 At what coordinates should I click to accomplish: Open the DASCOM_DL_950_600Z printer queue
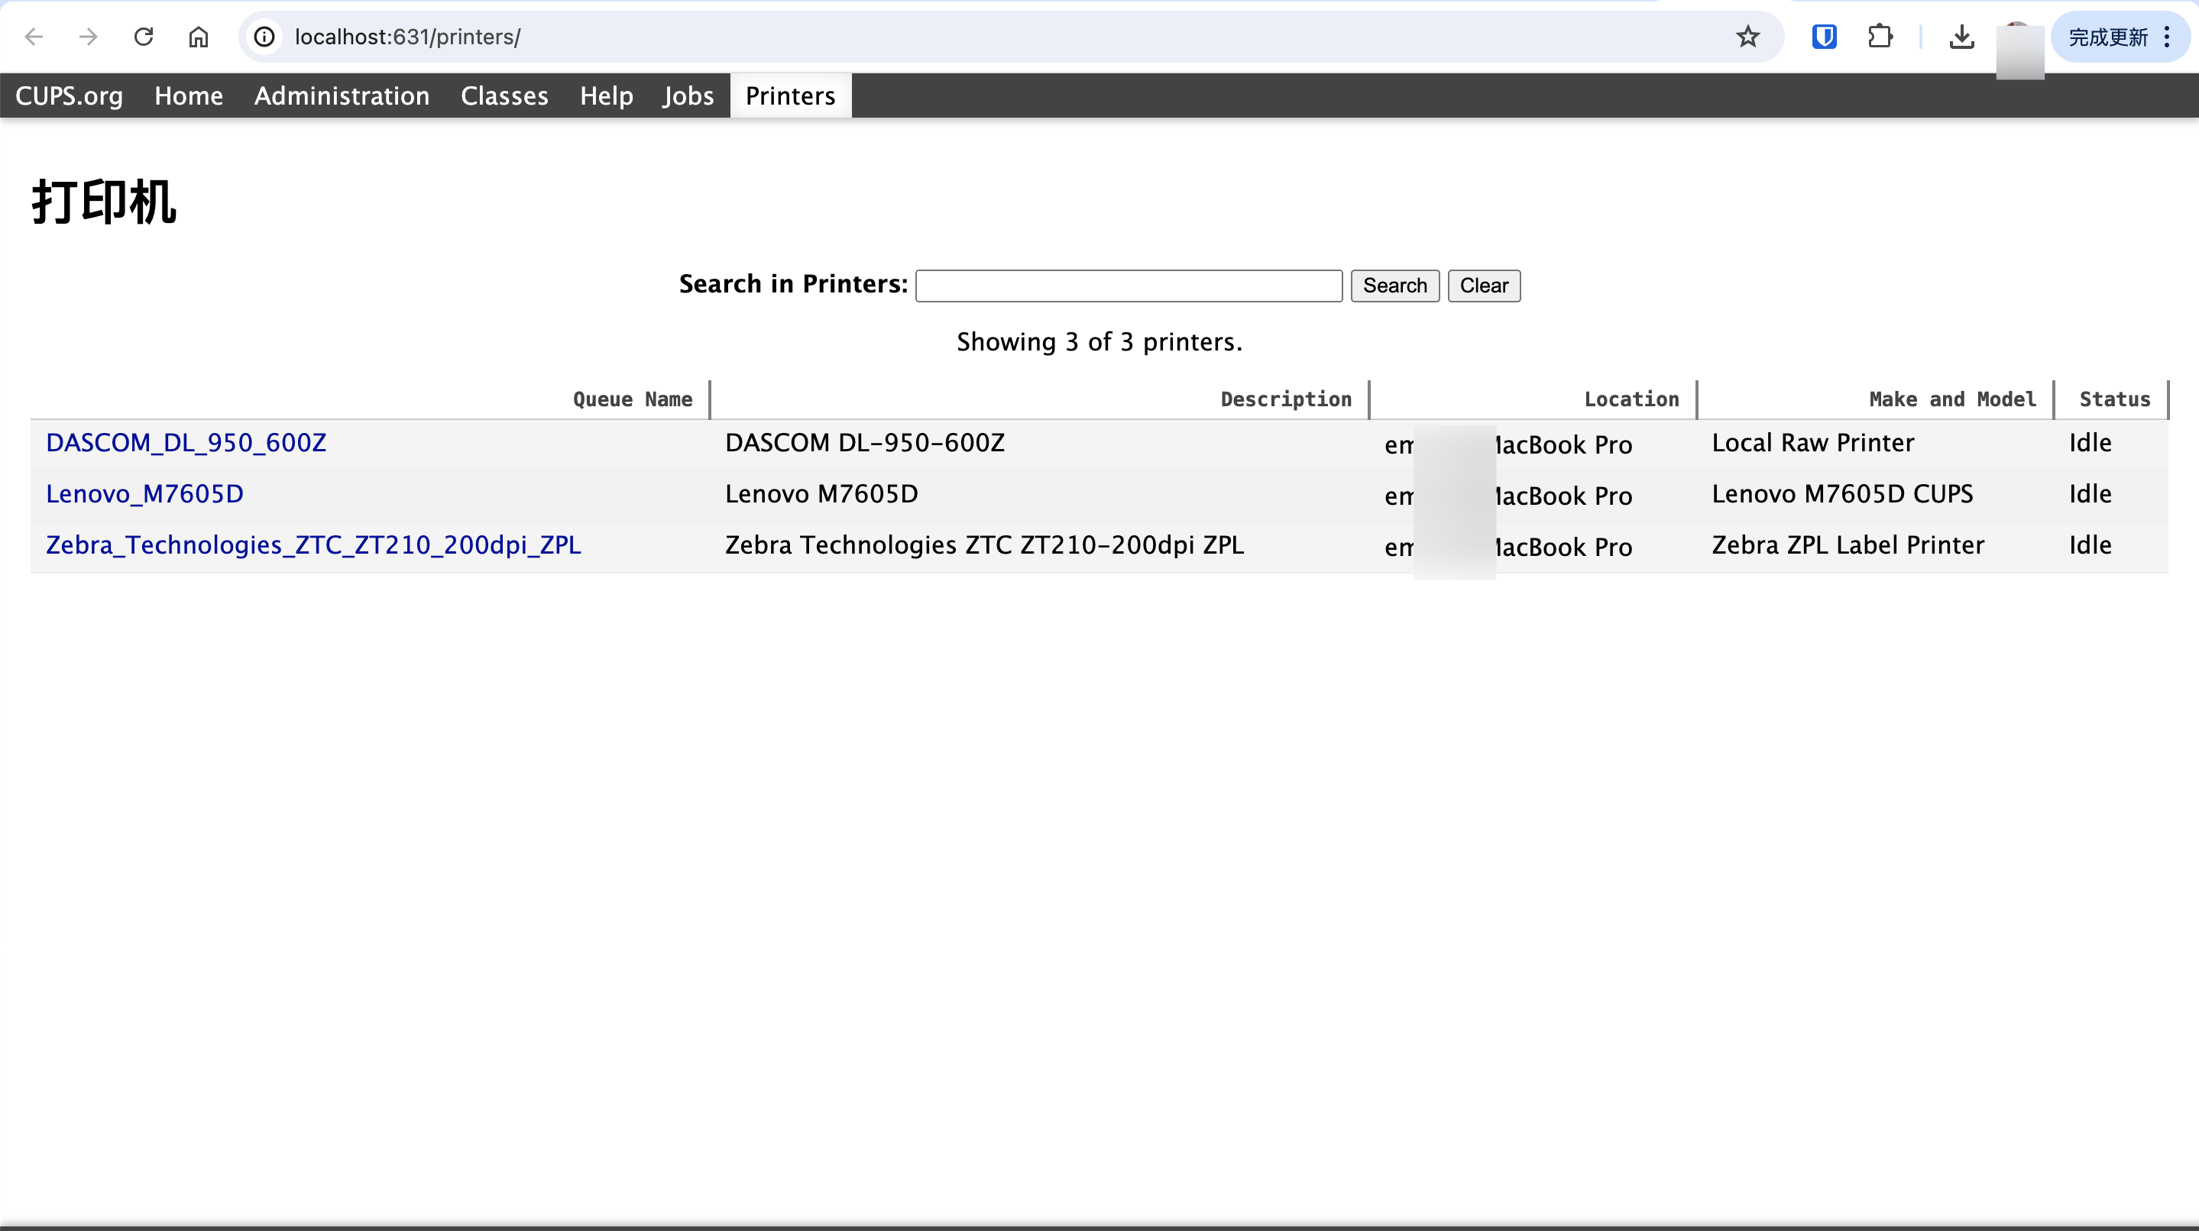[x=186, y=443]
